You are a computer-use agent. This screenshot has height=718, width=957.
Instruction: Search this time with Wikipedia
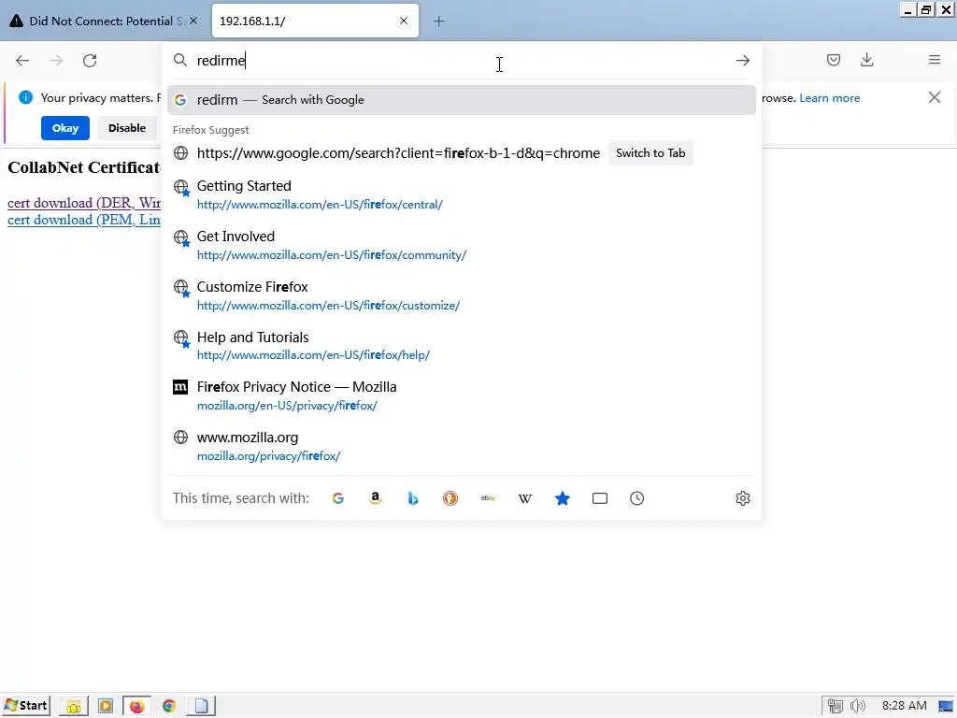(x=525, y=498)
